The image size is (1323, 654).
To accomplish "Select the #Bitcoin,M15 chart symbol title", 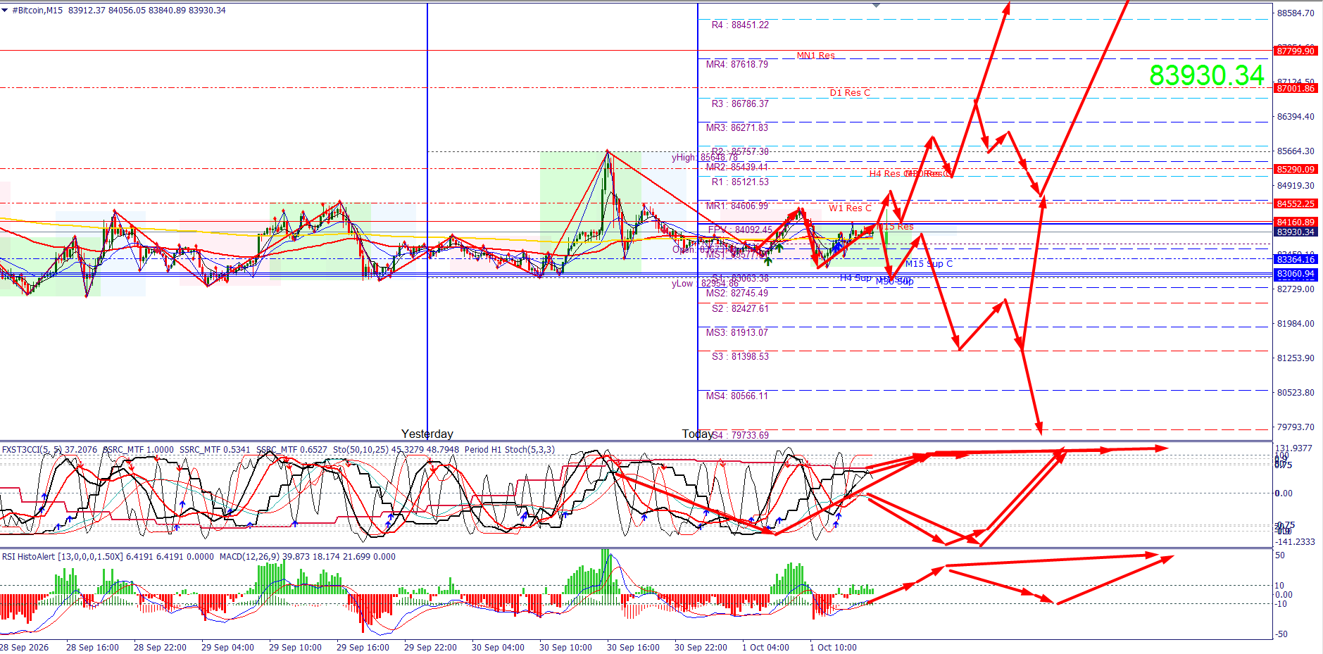I will click(x=37, y=11).
